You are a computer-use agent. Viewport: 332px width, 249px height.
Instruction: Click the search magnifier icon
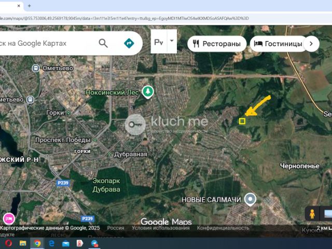[103, 43]
